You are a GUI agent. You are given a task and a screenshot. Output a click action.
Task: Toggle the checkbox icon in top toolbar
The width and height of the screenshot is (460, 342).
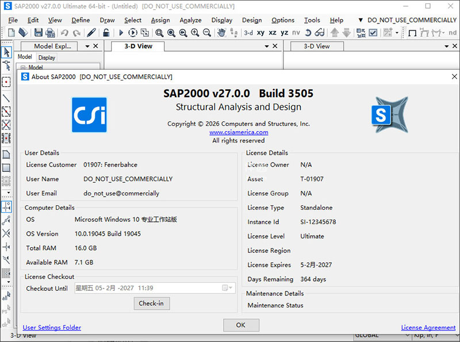(373, 33)
